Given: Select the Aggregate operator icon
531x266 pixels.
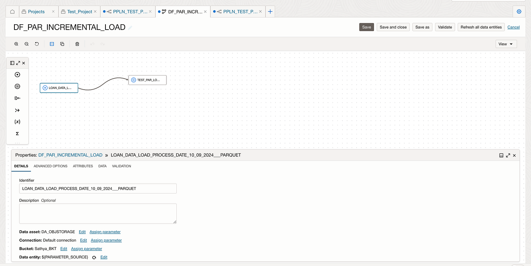Looking at the screenshot, I should tap(17, 133).
